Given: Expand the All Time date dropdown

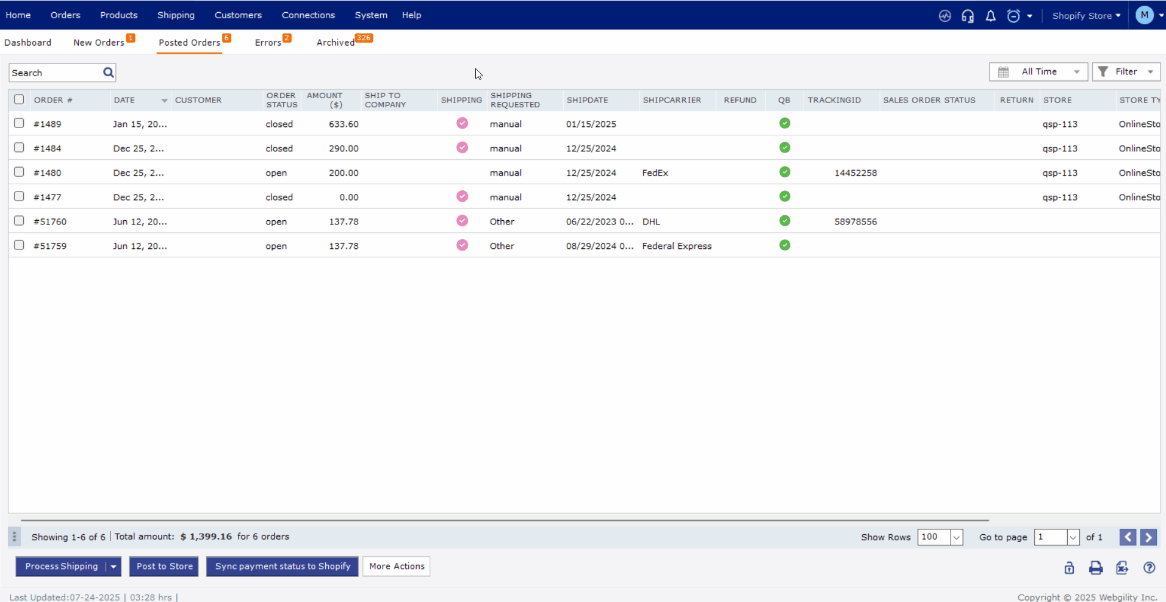Looking at the screenshot, I should click(1038, 72).
